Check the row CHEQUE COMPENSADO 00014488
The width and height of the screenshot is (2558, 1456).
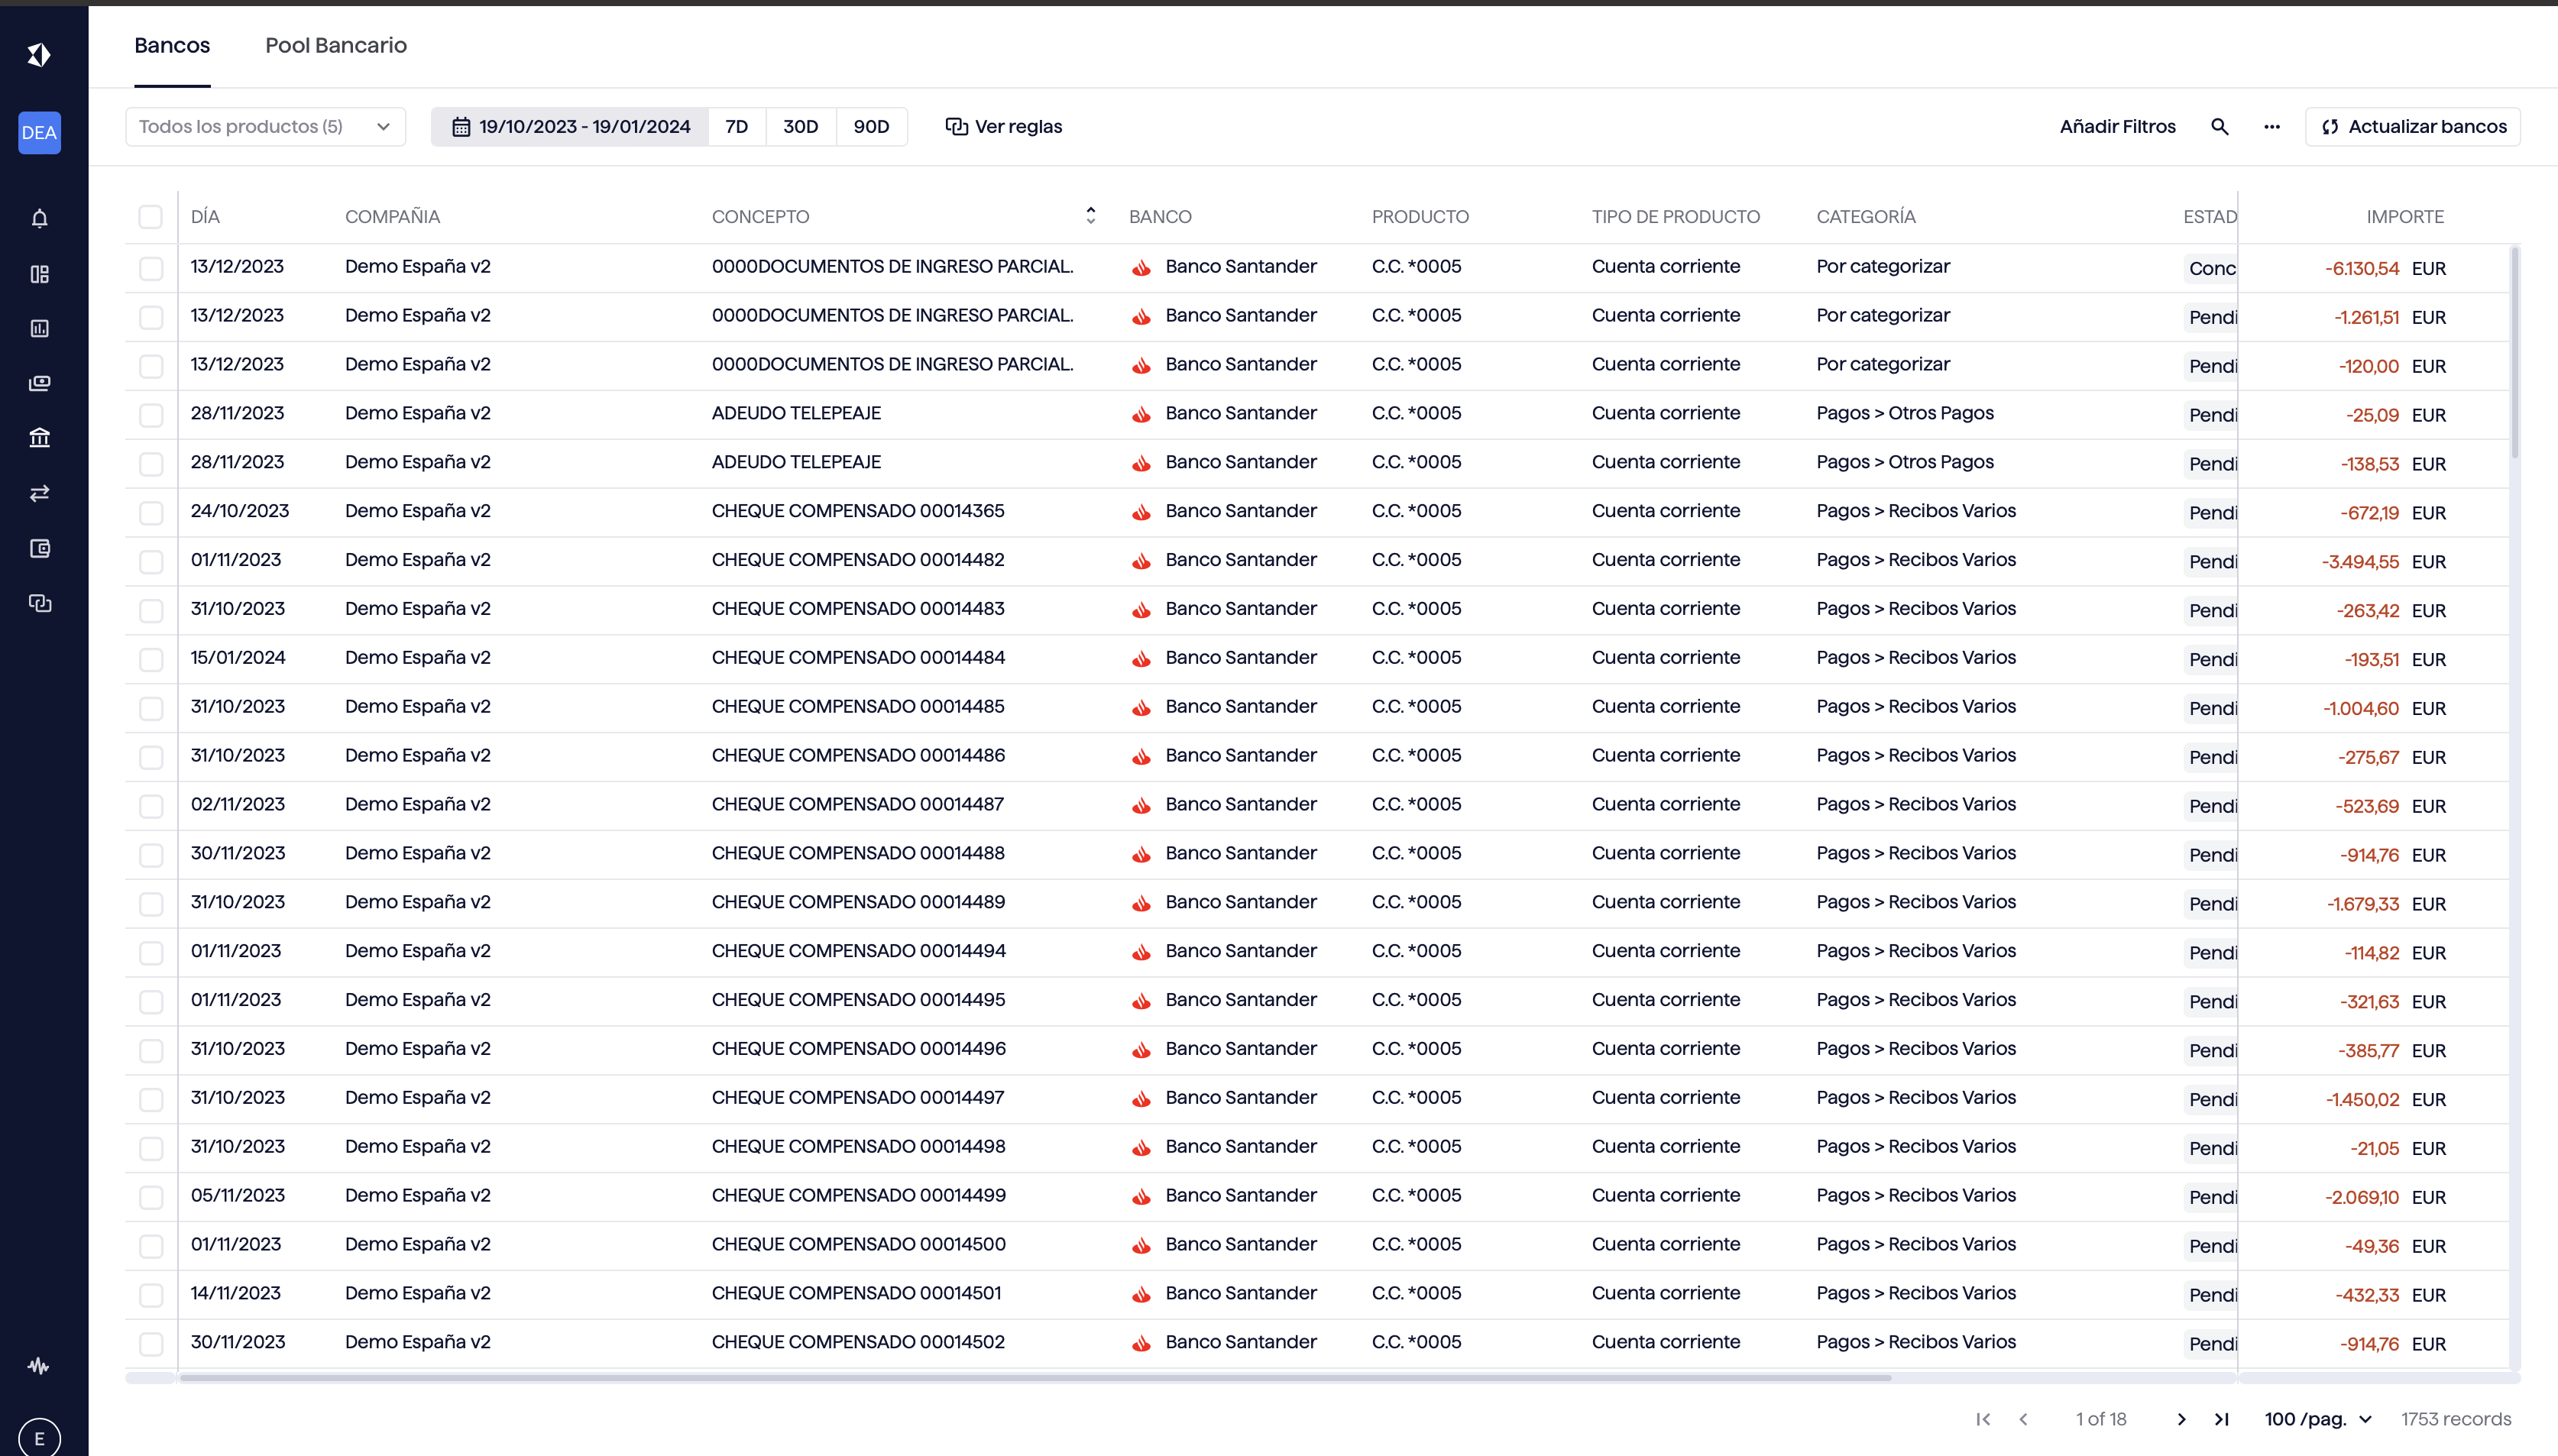[x=151, y=855]
